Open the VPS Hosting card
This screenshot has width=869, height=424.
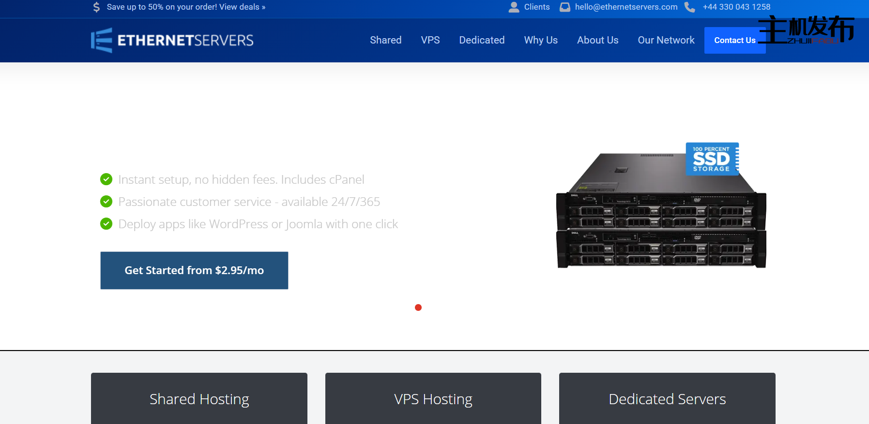tap(433, 399)
